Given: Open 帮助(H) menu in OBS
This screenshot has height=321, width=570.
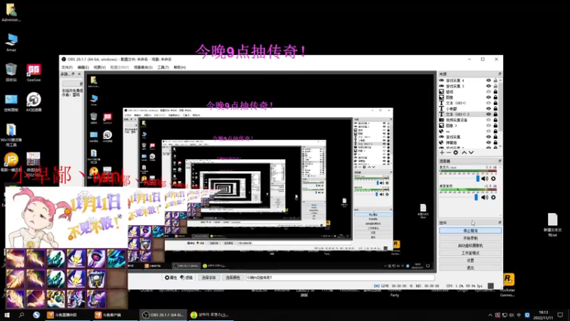Looking at the screenshot, I should coord(180,67).
